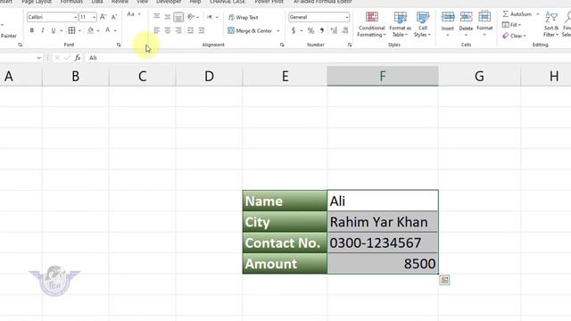Open the font size dropdown

pyautogui.click(x=94, y=17)
